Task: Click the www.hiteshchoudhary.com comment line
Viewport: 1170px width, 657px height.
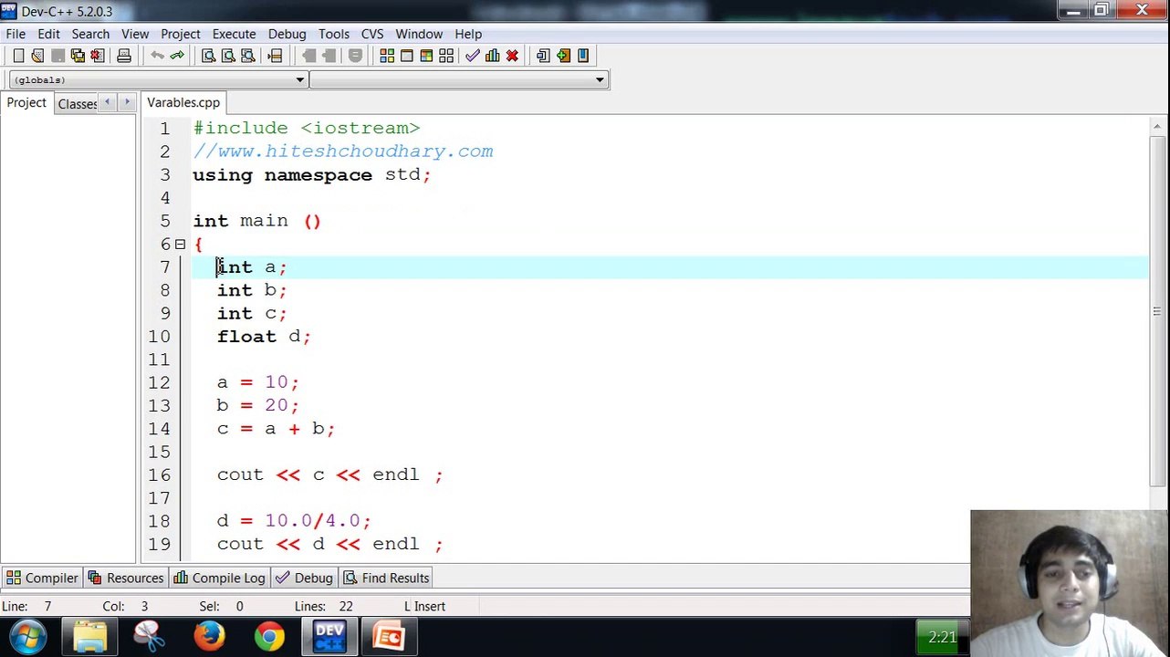Action: [343, 151]
